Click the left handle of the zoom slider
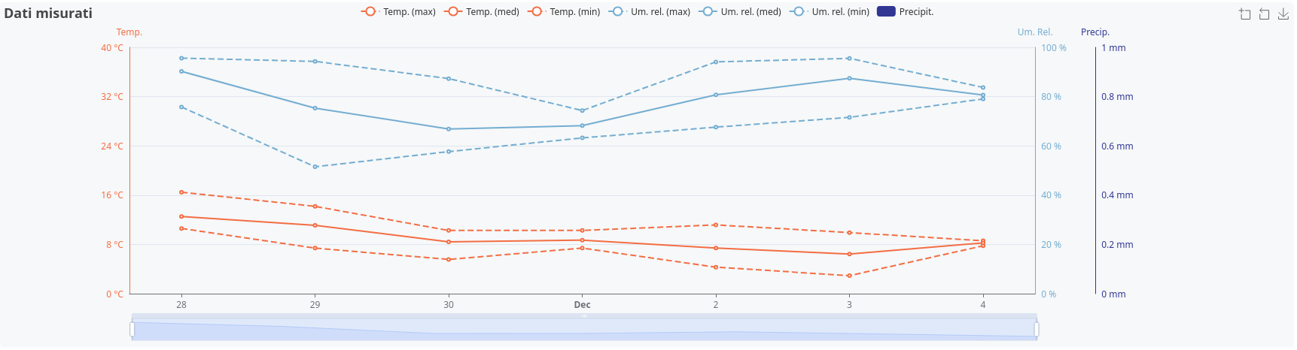 click(x=132, y=329)
